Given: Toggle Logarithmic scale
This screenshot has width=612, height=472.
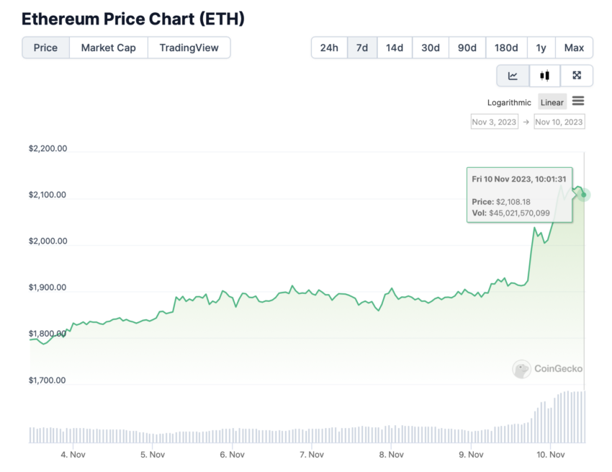Looking at the screenshot, I should point(509,102).
